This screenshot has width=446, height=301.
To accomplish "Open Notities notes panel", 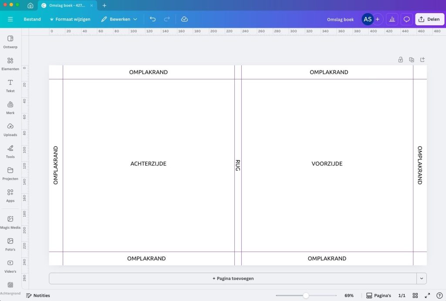I will pos(38,295).
